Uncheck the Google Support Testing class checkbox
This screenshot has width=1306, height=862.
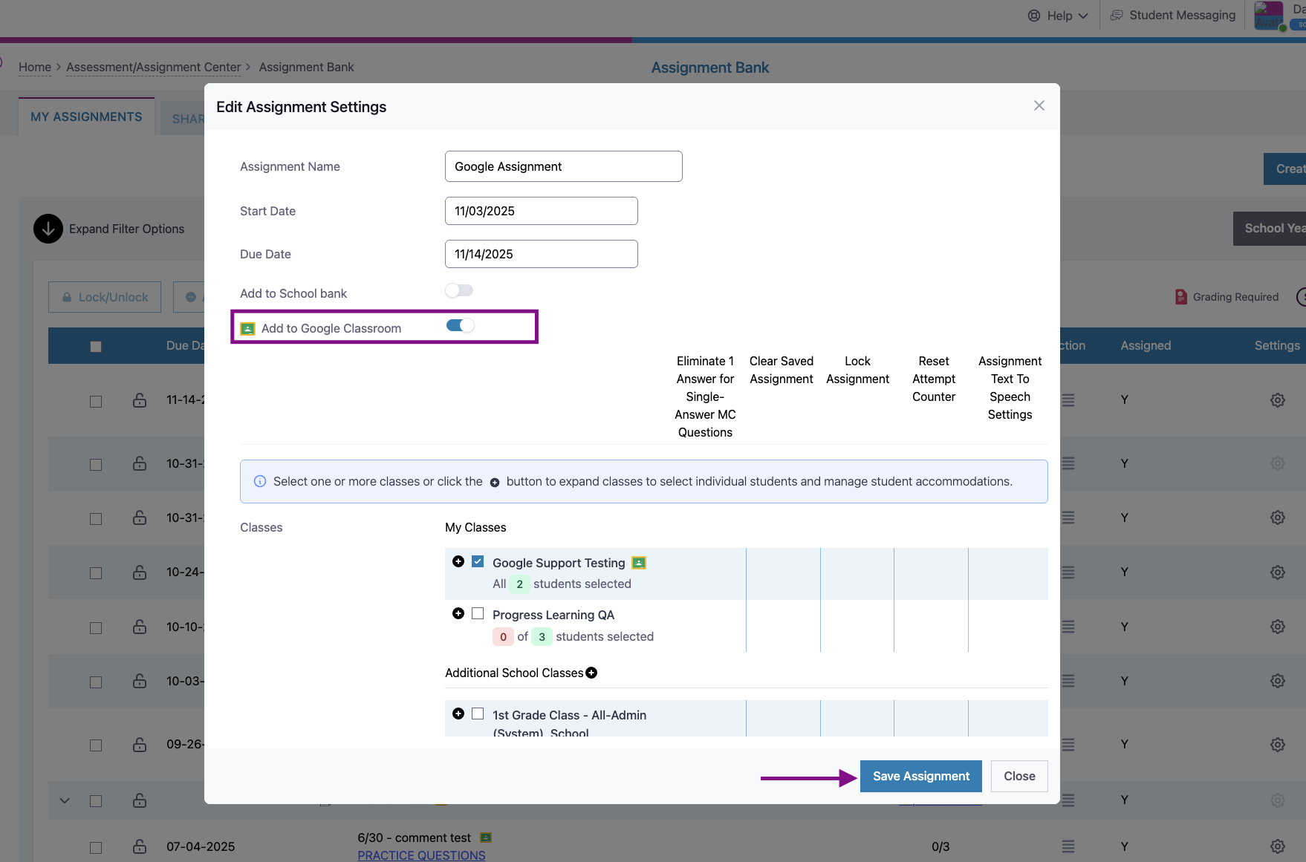point(478,561)
